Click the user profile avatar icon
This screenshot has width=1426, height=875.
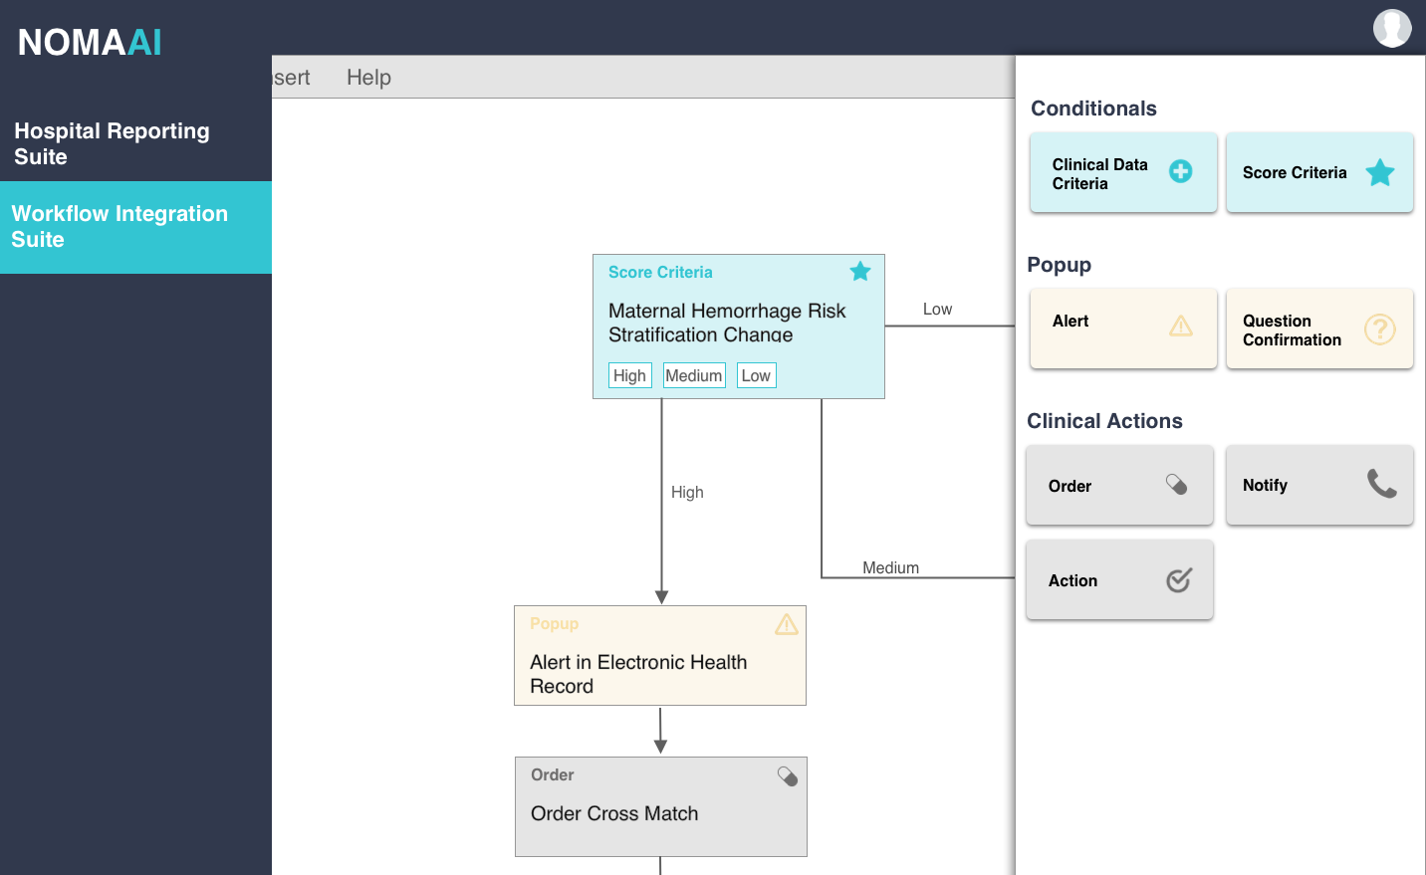tap(1391, 28)
